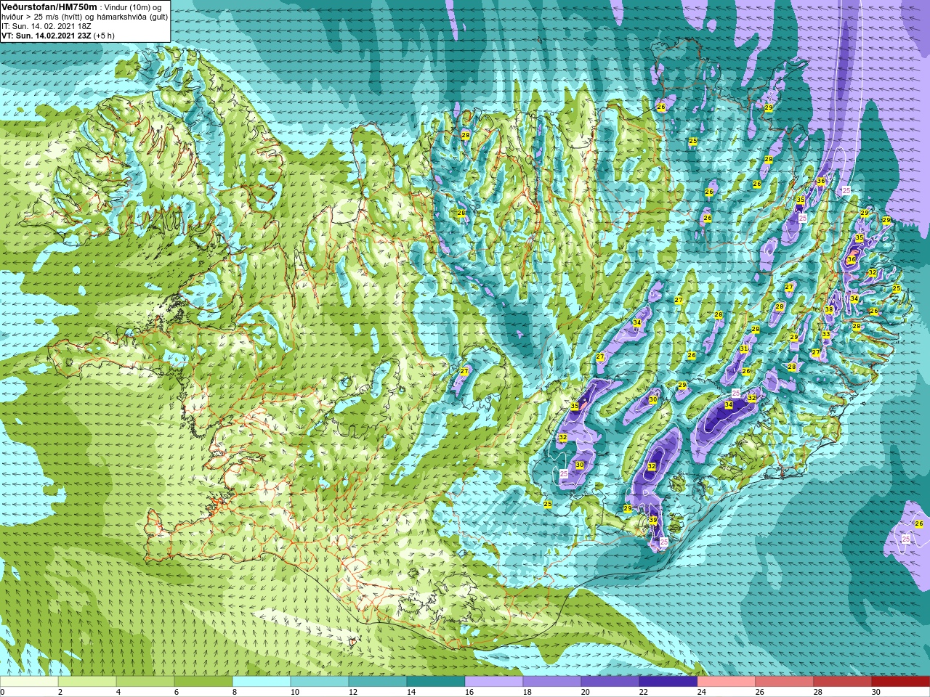Click the legend scale number 20
This screenshot has height=697, width=930.
pyautogui.click(x=585, y=692)
